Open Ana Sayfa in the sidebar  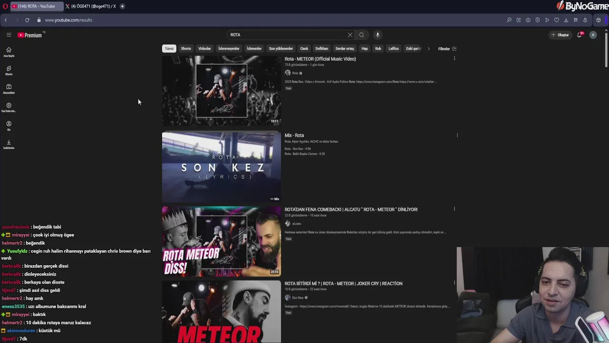point(9,52)
